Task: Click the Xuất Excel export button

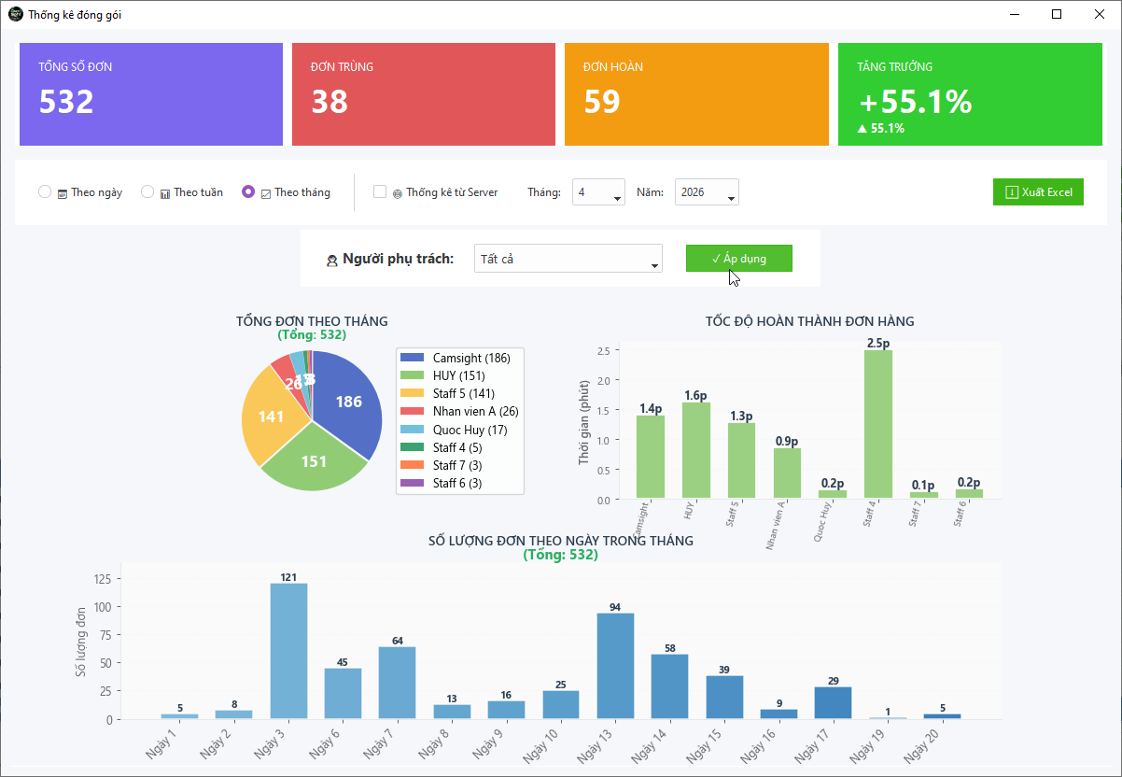Action: pyautogui.click(x=1038, y=192)
